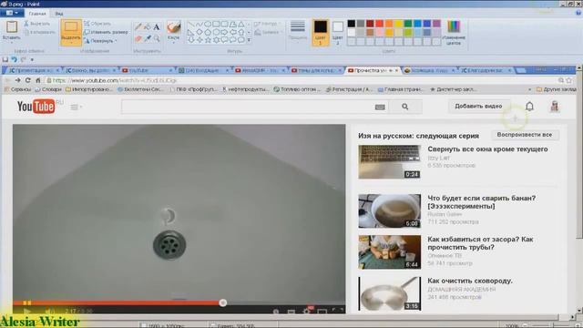The width and height of the screenshot is (583, 328).
Task: Click the Воспроизвести все button
Action: click(x=525, y=135)
